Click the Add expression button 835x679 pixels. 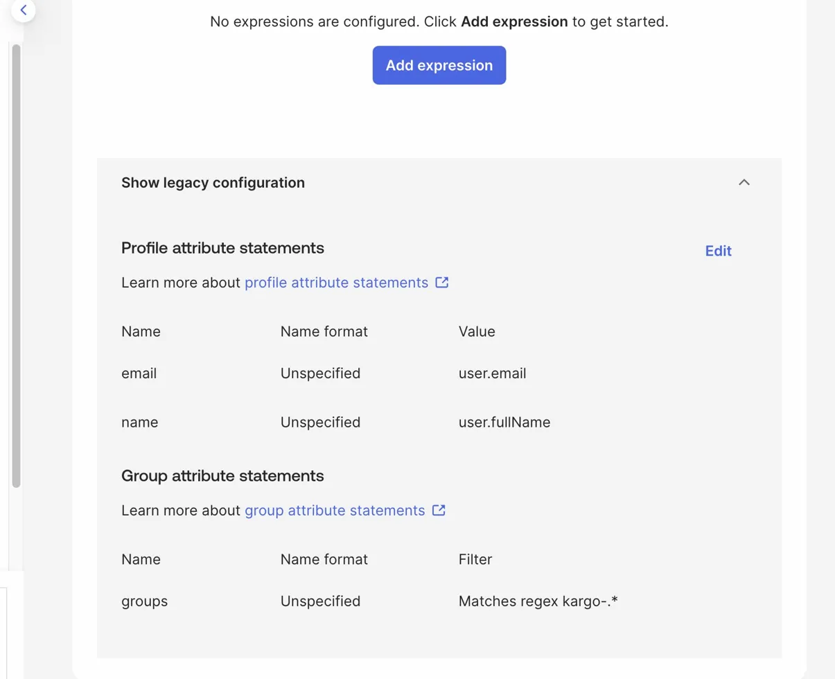(439, 65)
